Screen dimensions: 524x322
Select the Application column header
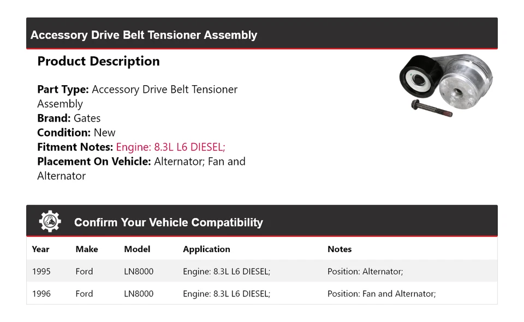(x=206, y=249)
